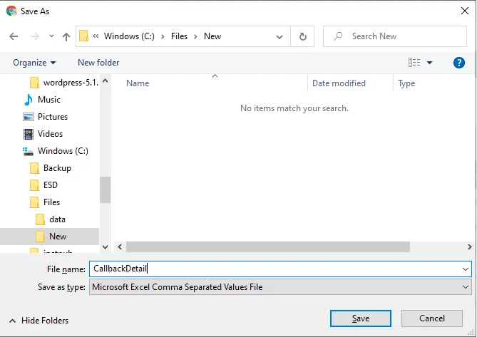
Task: Change the view layout icon
Action: point(414,63)
